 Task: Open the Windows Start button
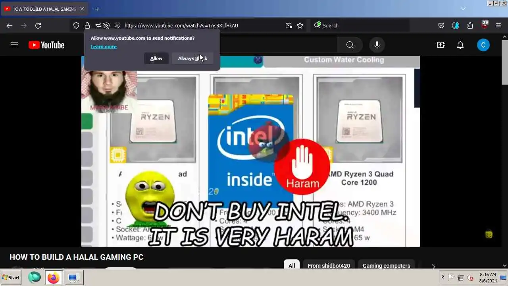[11, 278]
